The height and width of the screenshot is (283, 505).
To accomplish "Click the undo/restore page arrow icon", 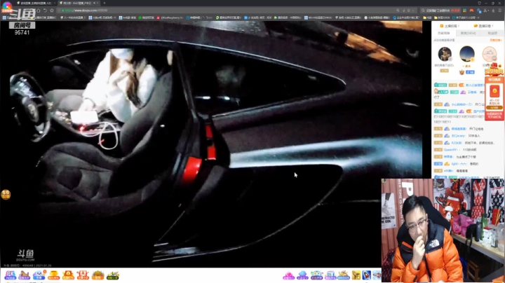I will (45, 11).
